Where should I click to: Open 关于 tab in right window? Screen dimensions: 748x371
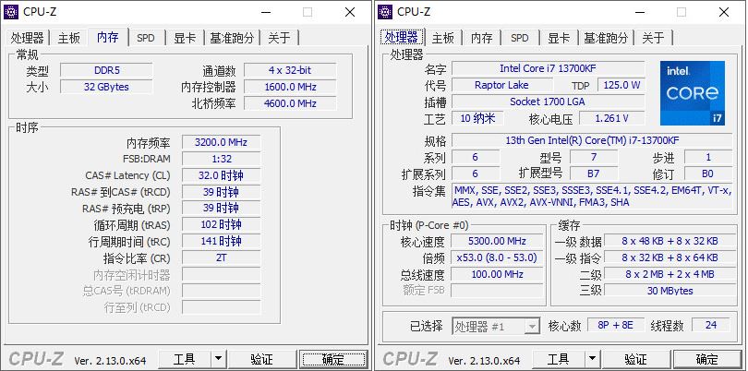[x=653, y=38]
